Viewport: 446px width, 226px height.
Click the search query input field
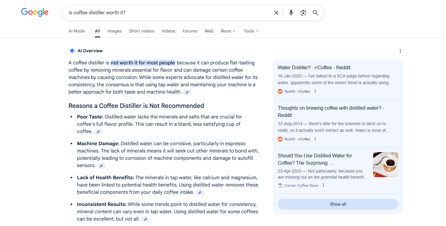pyautogui.click(x=169, y=13)
